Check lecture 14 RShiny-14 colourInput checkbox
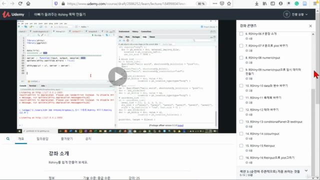 241,133
